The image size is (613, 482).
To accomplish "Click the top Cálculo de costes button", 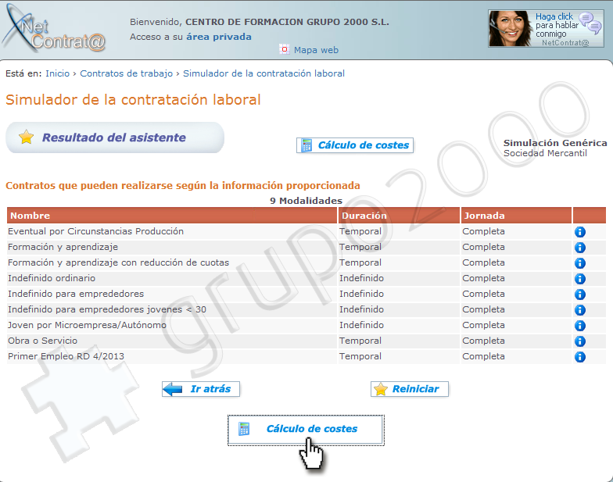I will (355, 145).
